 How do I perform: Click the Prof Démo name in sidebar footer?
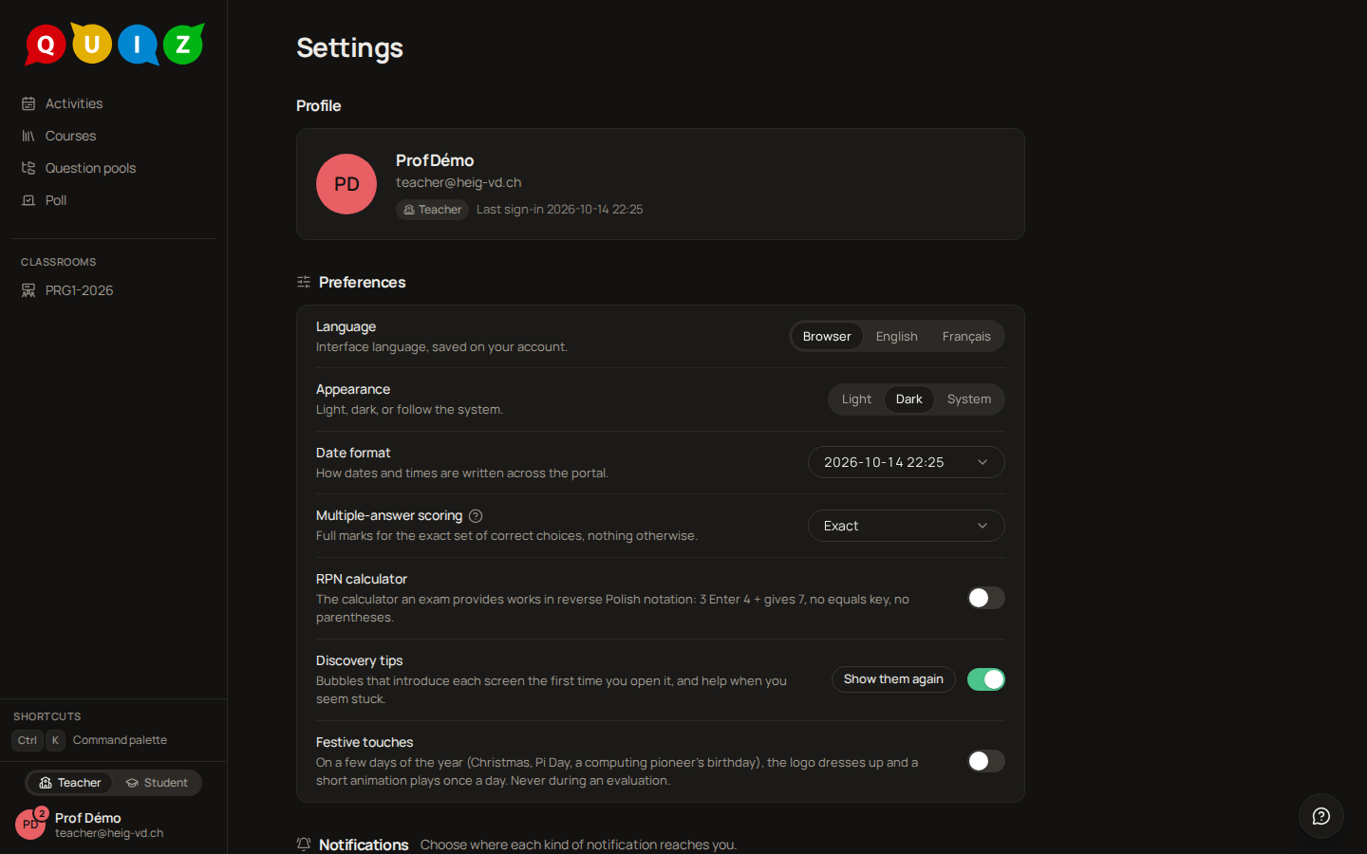point(88,818)
